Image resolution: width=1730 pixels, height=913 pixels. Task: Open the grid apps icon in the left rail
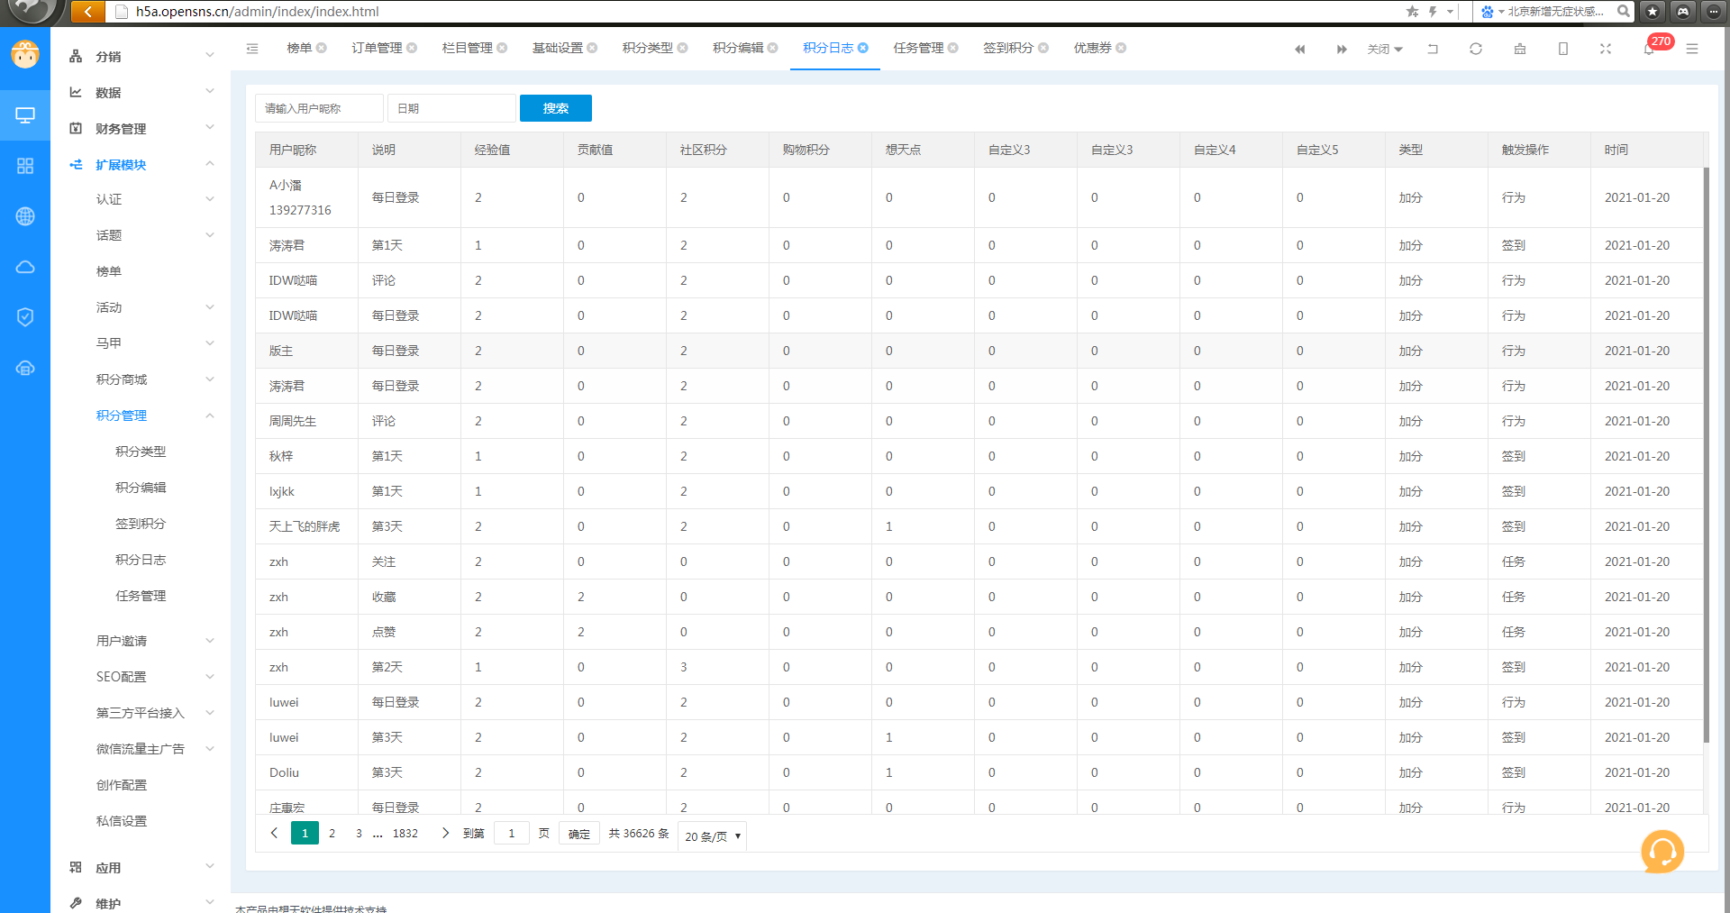pos(25,166)
